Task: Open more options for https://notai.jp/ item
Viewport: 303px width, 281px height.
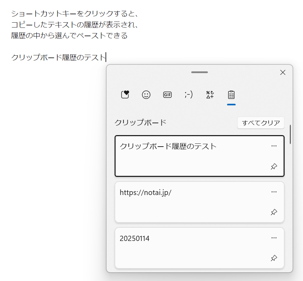Action: click(274, 192)
